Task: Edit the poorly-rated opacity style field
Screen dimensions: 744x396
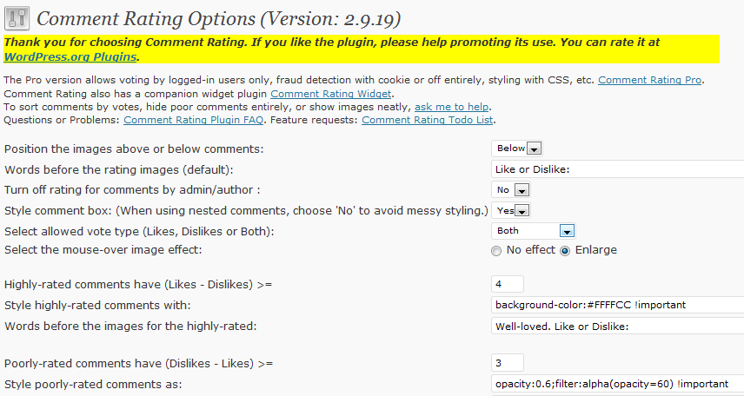Action: pyautogui.click(x=617, y=384)
